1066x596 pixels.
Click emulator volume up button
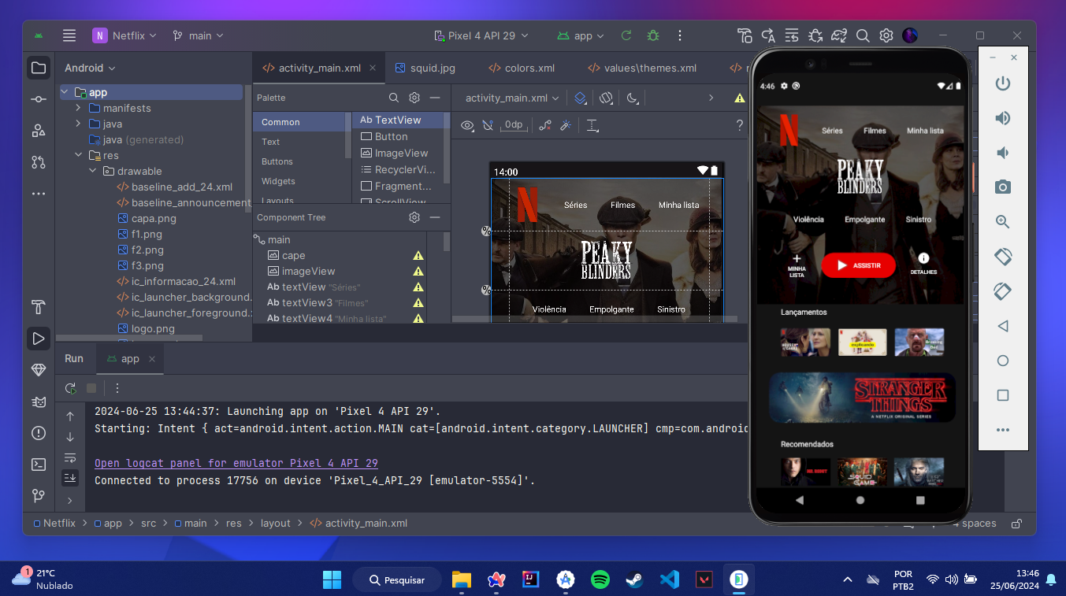pos(1003,118)
